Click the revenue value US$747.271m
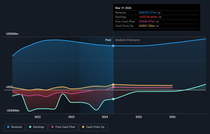This screenshot has height=134, width=210. pos(148,13)
